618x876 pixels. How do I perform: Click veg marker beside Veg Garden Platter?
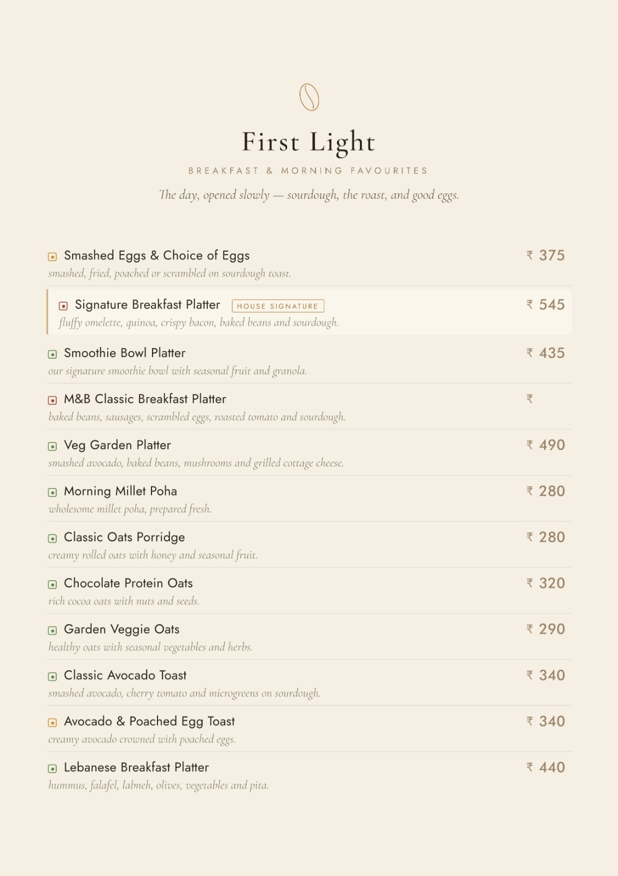(53, 446)
